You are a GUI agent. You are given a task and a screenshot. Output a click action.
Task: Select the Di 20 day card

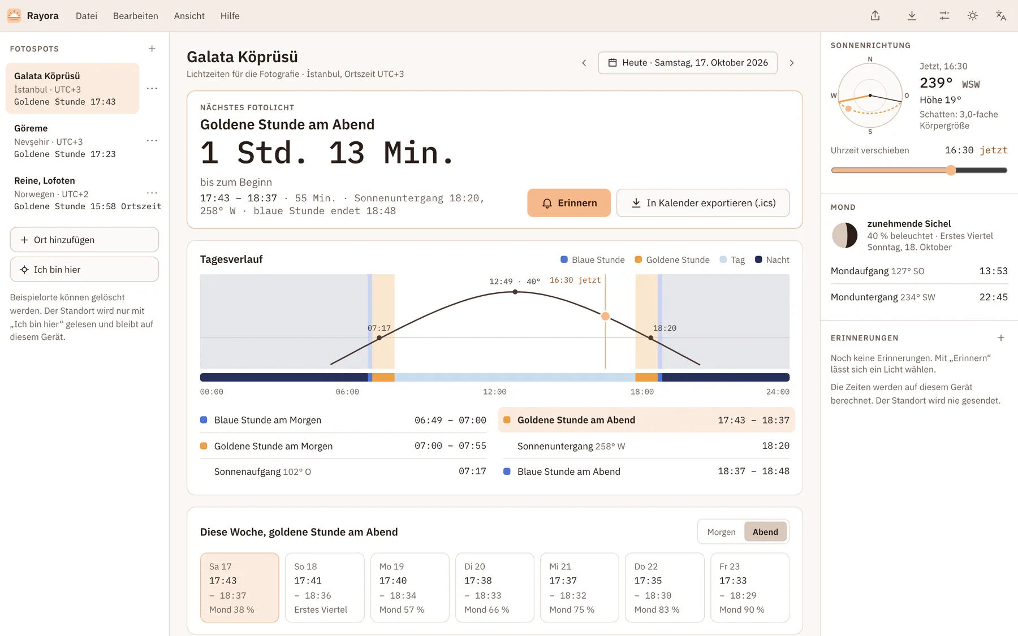(495, 588)
